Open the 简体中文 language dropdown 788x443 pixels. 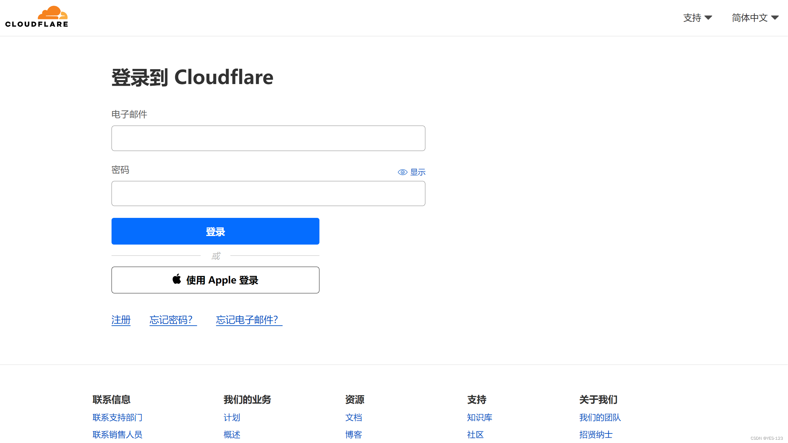[750, 17]
